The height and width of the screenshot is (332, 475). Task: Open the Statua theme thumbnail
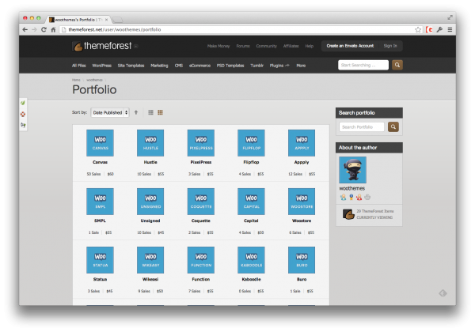tap(100, 260)
